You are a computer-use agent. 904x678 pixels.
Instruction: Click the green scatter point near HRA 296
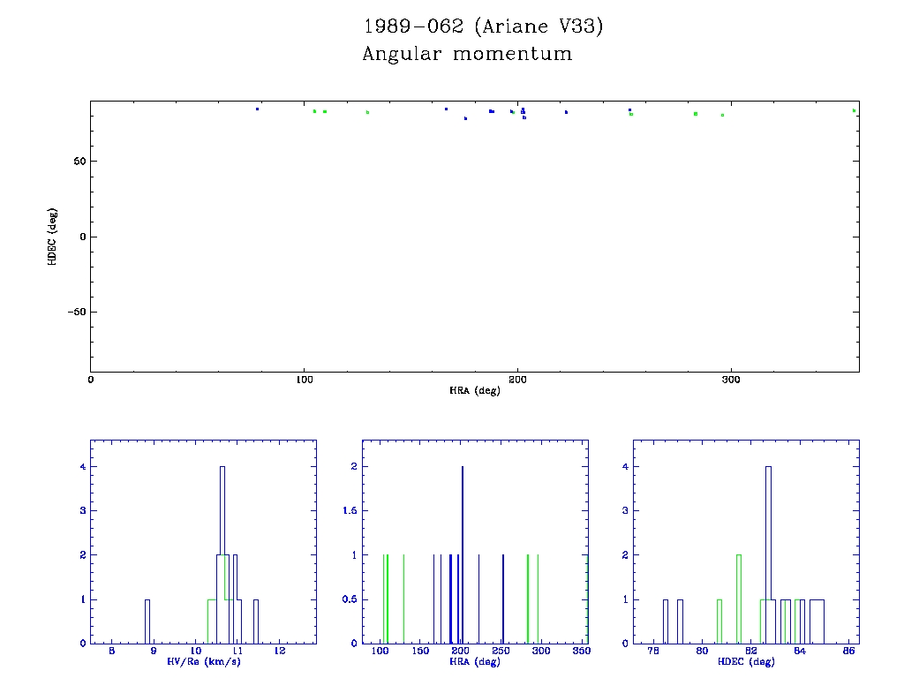click(x=722, y=115)
